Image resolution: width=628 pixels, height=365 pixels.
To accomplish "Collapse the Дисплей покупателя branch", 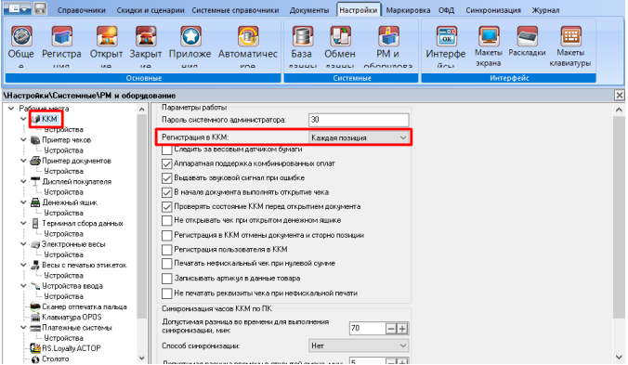I will point(23,182).
